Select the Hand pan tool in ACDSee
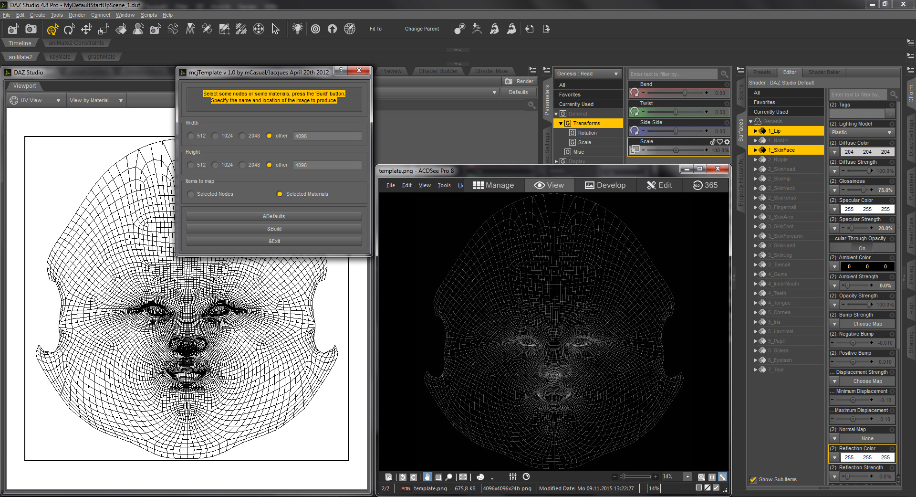 click(427, 477)
